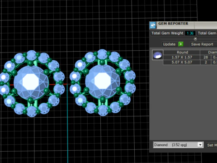
Task: Click the quantity cell showing 2
Action: 206,62
